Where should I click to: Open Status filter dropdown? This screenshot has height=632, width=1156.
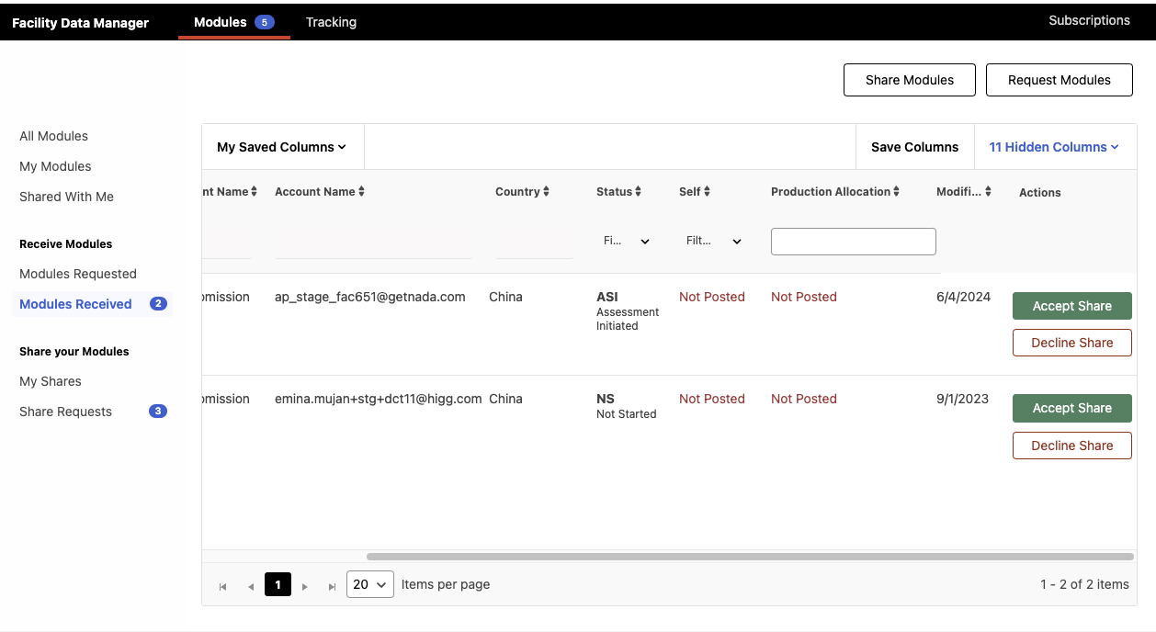[x=627, y=241]
